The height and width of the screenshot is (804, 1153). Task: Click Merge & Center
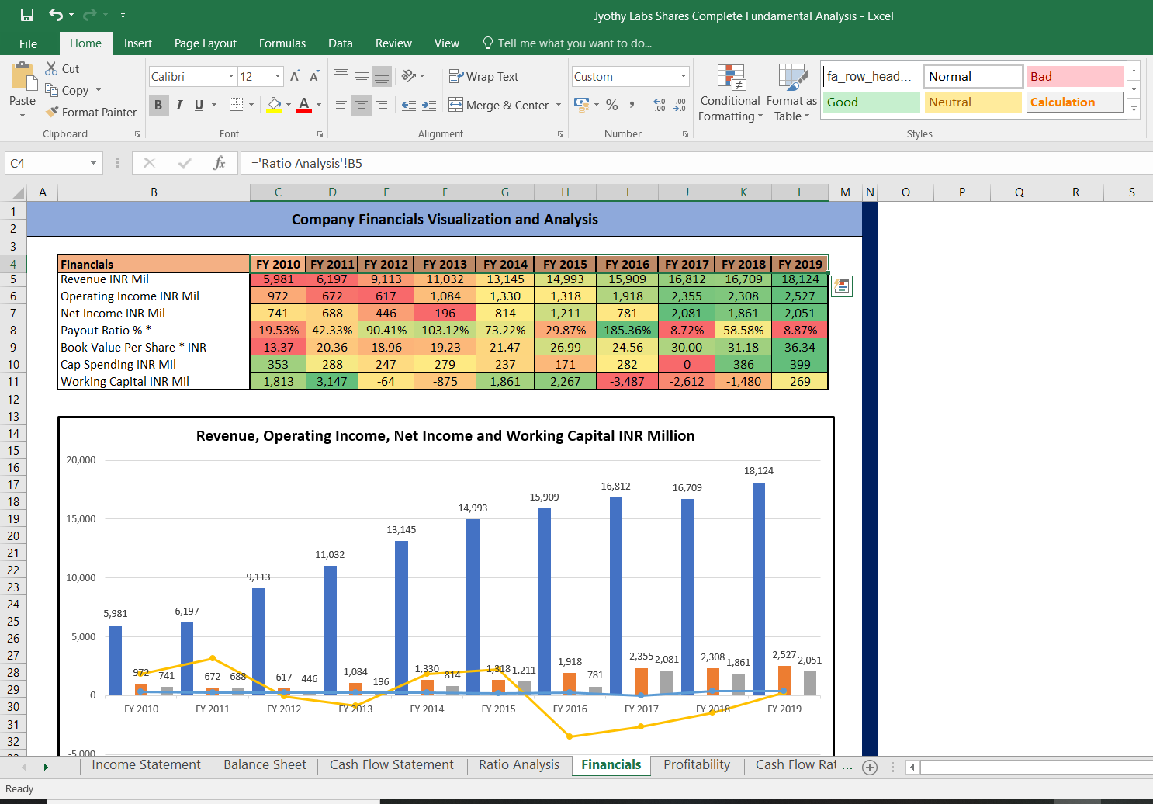click(499, 105)
